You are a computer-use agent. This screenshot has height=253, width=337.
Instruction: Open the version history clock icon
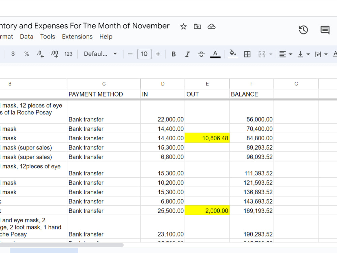tap(303, 30)
